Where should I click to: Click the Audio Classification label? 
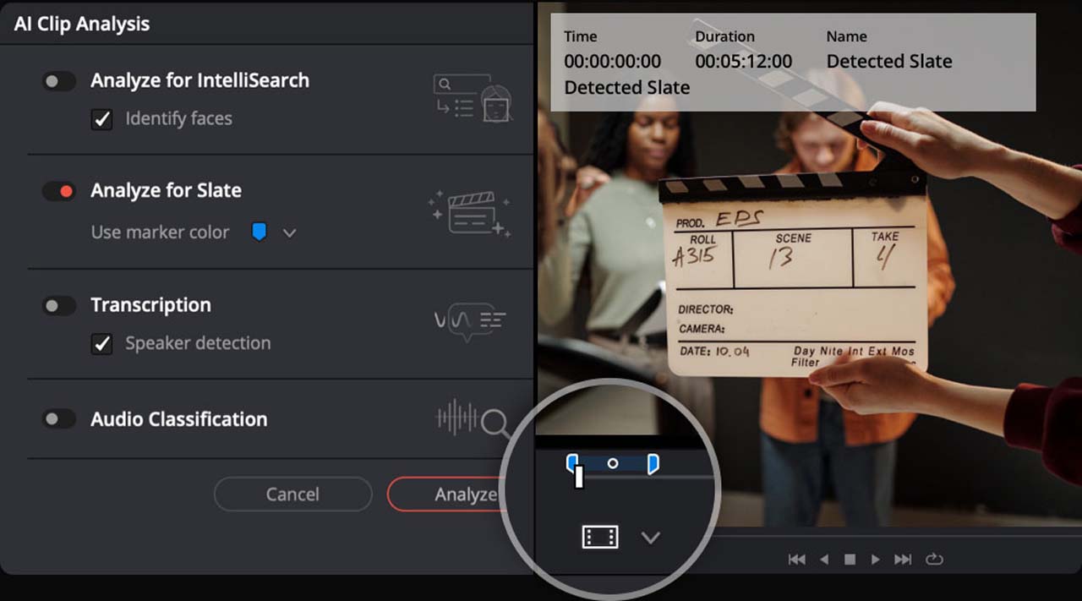point(179,419)
